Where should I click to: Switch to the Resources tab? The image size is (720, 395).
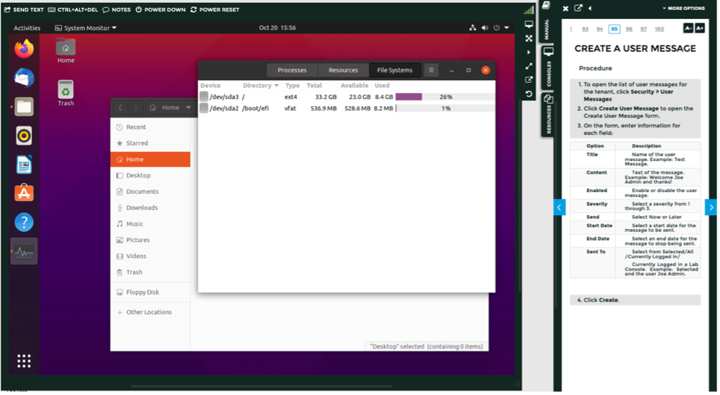[x=343, y=70]
